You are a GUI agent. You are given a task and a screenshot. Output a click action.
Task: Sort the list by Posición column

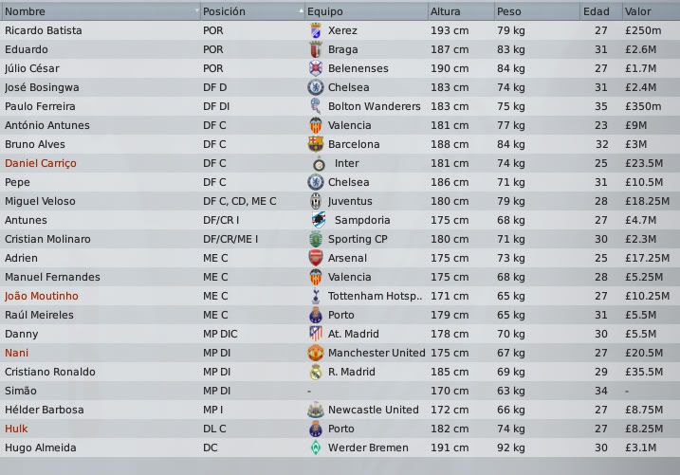[224, 11]
